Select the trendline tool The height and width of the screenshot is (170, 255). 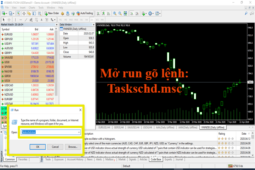pos(26,20)
